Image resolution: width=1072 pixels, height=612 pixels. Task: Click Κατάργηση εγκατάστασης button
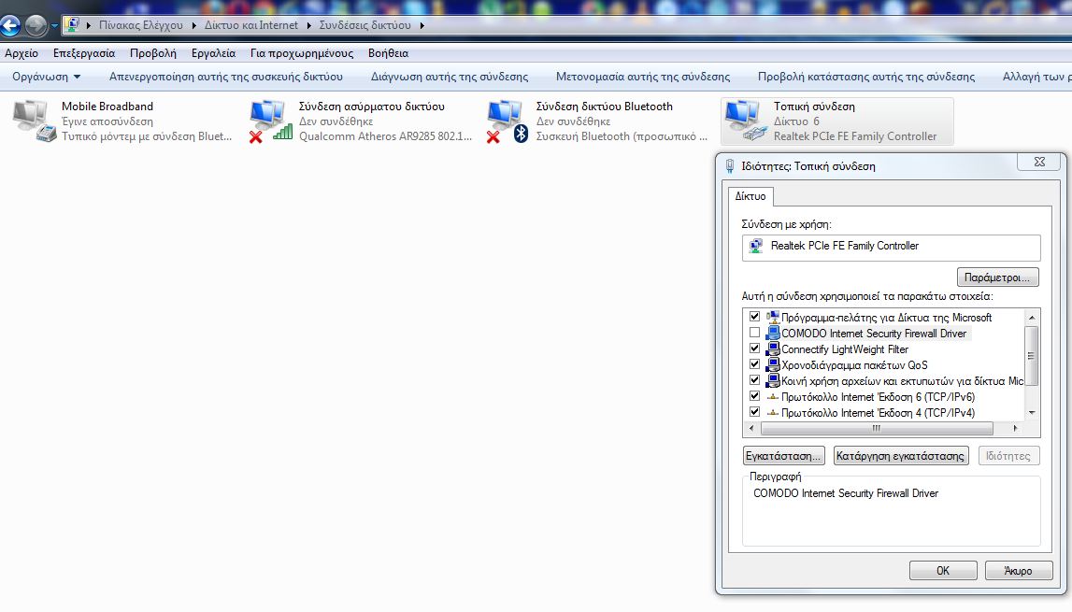900,455
